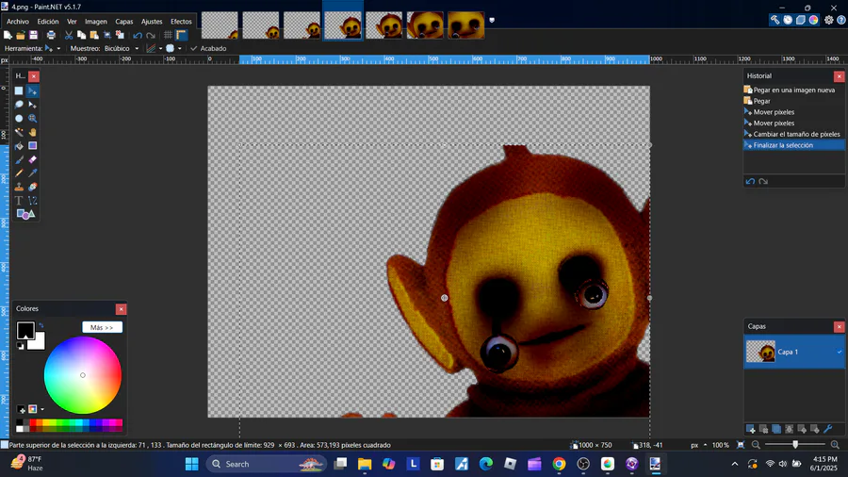
Task: Select the Lasso Select tool
Action: [x=19, y=105]
